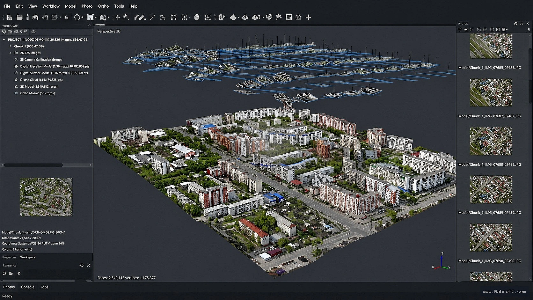Image resolution: width=533 pixels, height=300 pixels.
Task: Switch to the Properties tab
Action: [x=9, y=257]
